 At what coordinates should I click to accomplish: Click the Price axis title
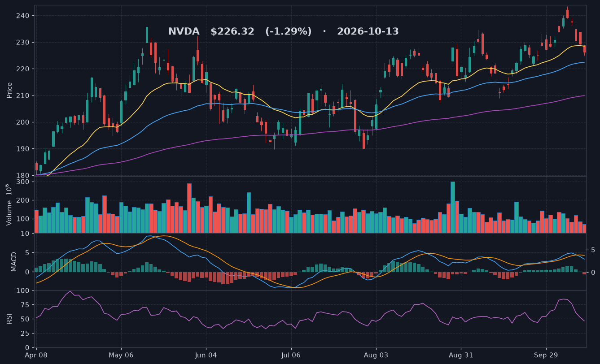[x=9, y=90]
